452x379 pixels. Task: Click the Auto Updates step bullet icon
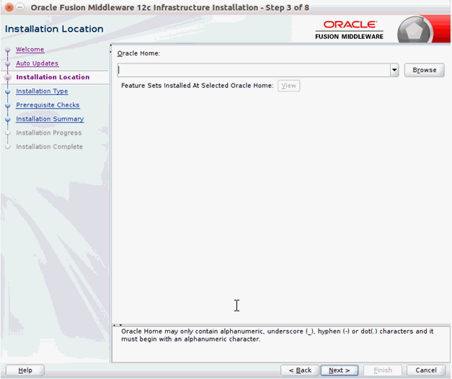[8, 63]
